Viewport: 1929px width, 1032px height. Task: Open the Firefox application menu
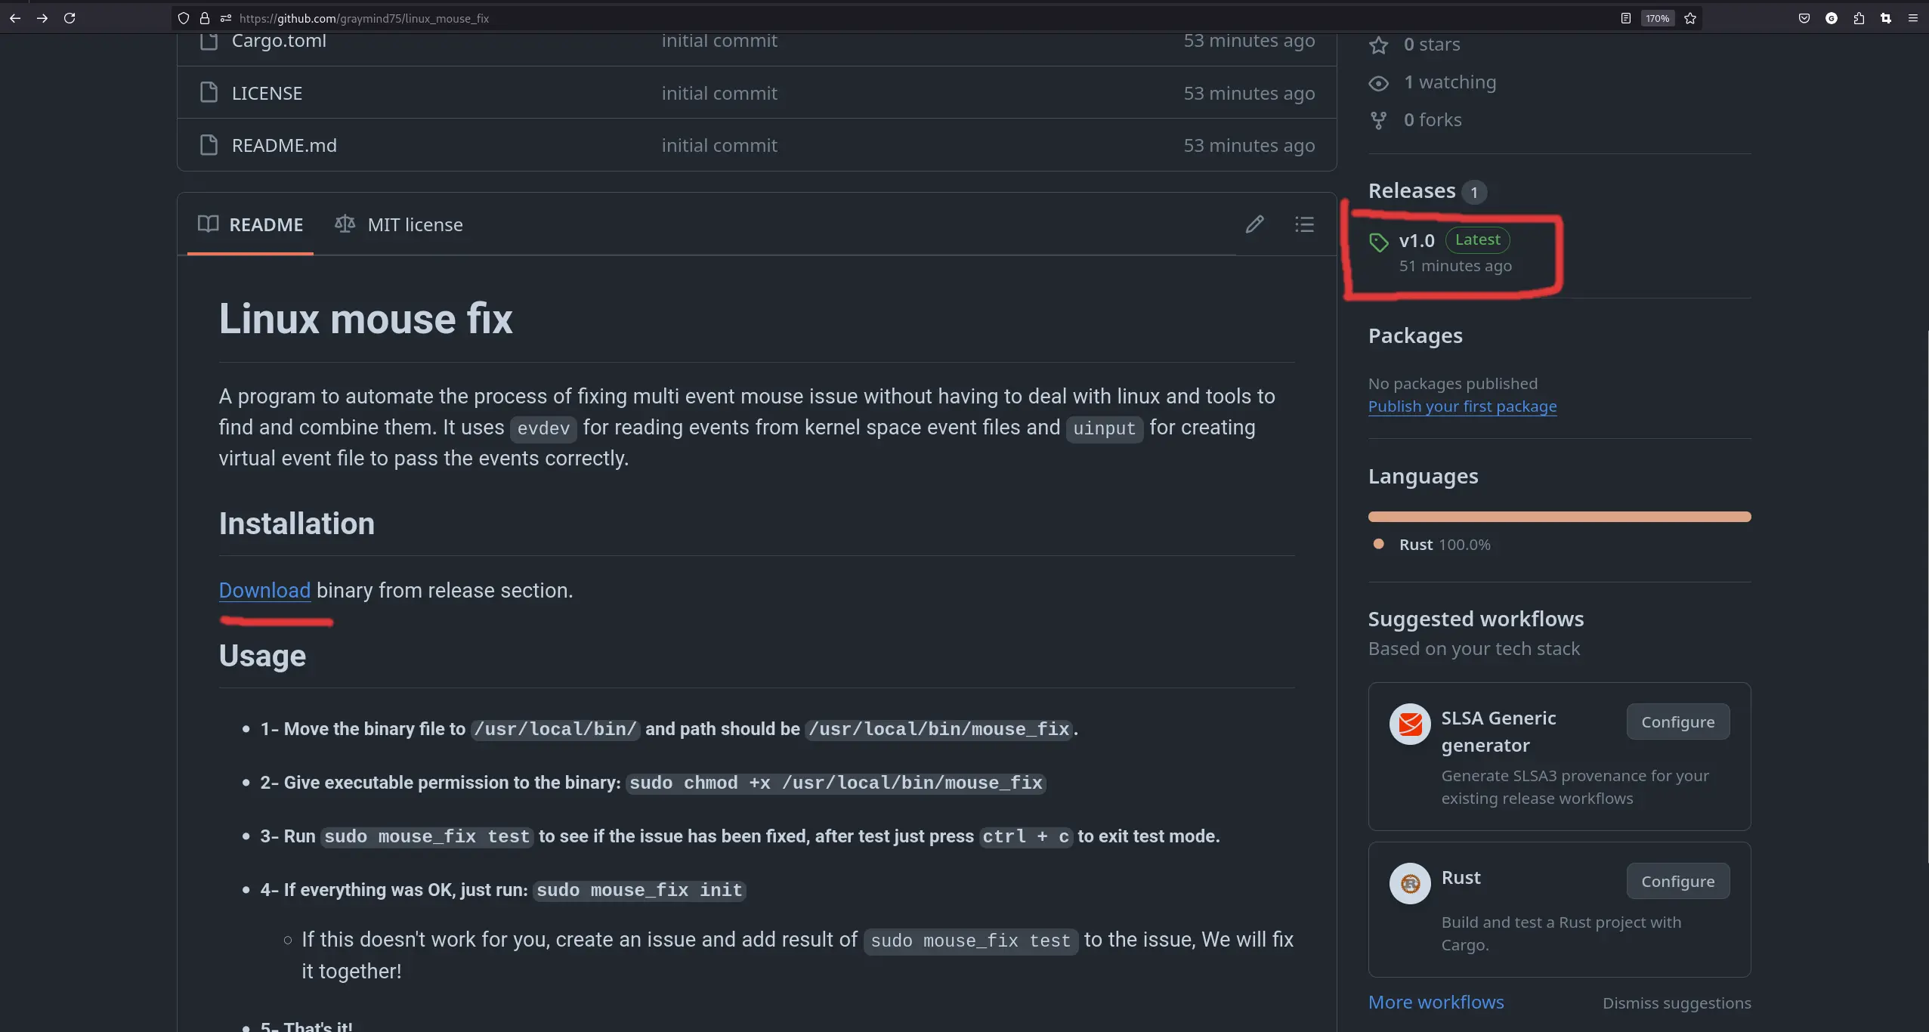pyautogui.click(x=1914, y=18)
